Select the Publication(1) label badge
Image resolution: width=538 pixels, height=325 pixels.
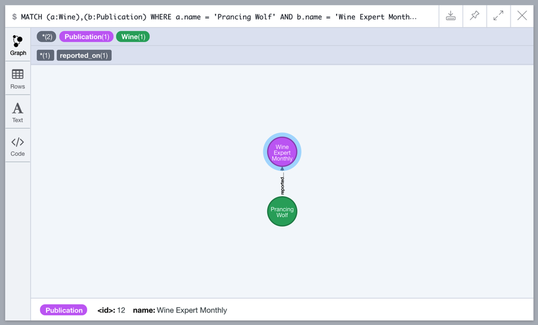[87, 37]
